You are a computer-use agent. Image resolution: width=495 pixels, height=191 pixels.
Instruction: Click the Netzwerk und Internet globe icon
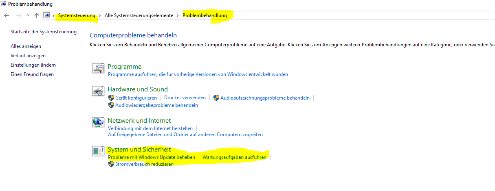[x=98, y=122]
